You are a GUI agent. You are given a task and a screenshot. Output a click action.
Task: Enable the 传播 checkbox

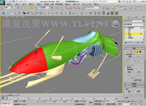click(135, 91)
